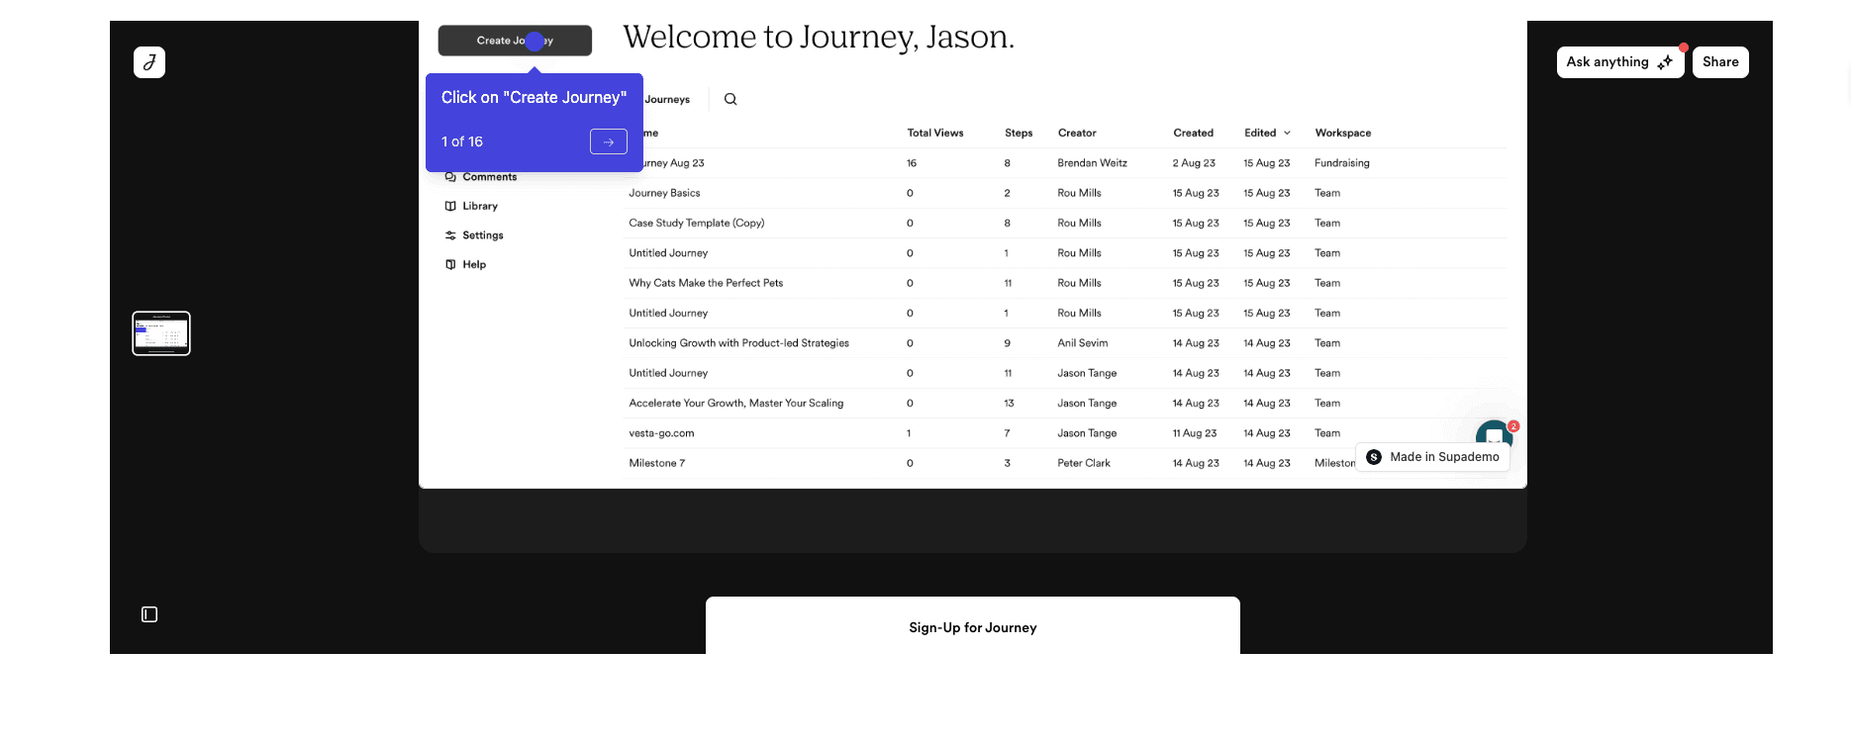Click the Supademo logo icon
Image resolution: width=1851 pixels, height=743 pixels.
click(x=1374, y=457)
